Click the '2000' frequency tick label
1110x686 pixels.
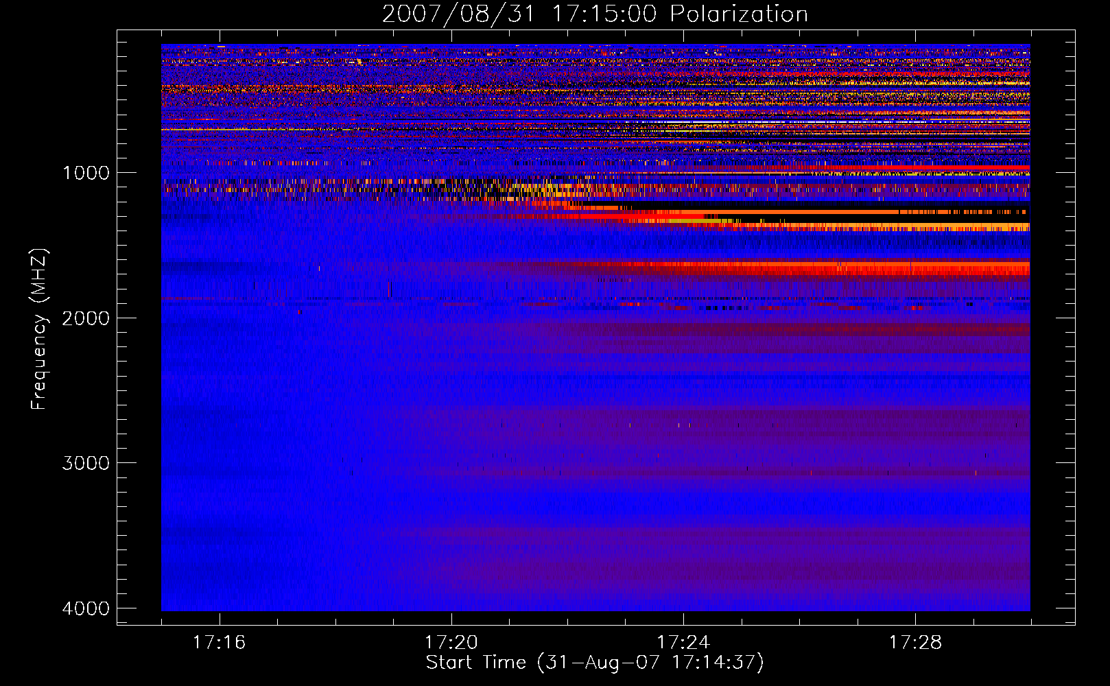[86, 318]
